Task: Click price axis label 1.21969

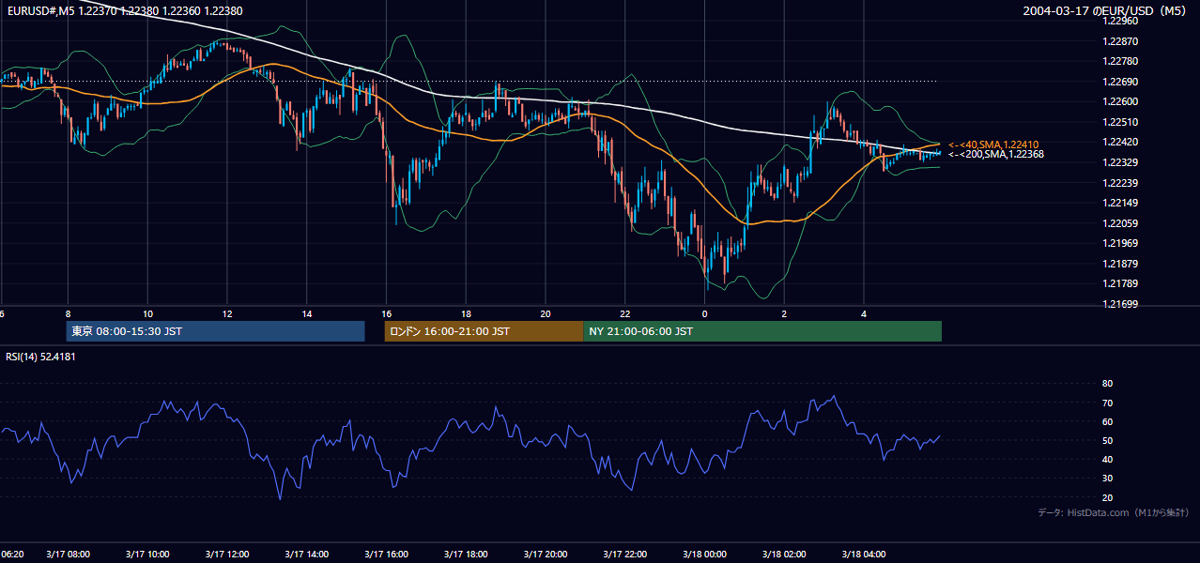Action: 1120,243
